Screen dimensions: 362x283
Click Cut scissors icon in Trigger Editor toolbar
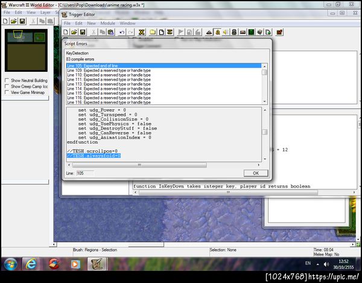94,32
